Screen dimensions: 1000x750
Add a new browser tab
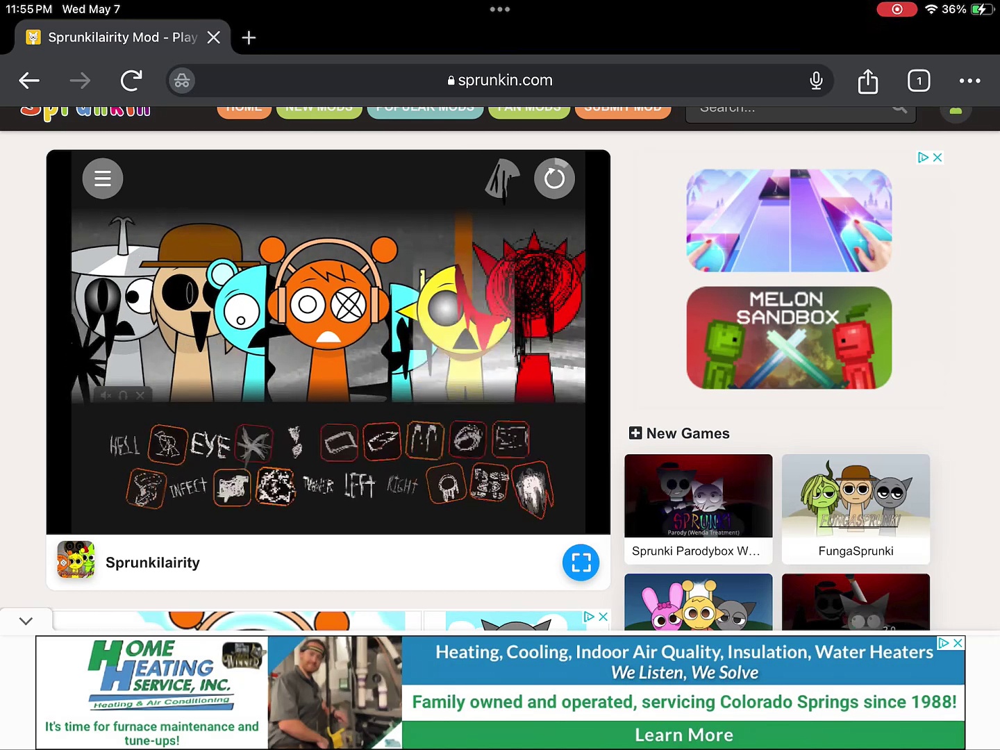point(249,37)
